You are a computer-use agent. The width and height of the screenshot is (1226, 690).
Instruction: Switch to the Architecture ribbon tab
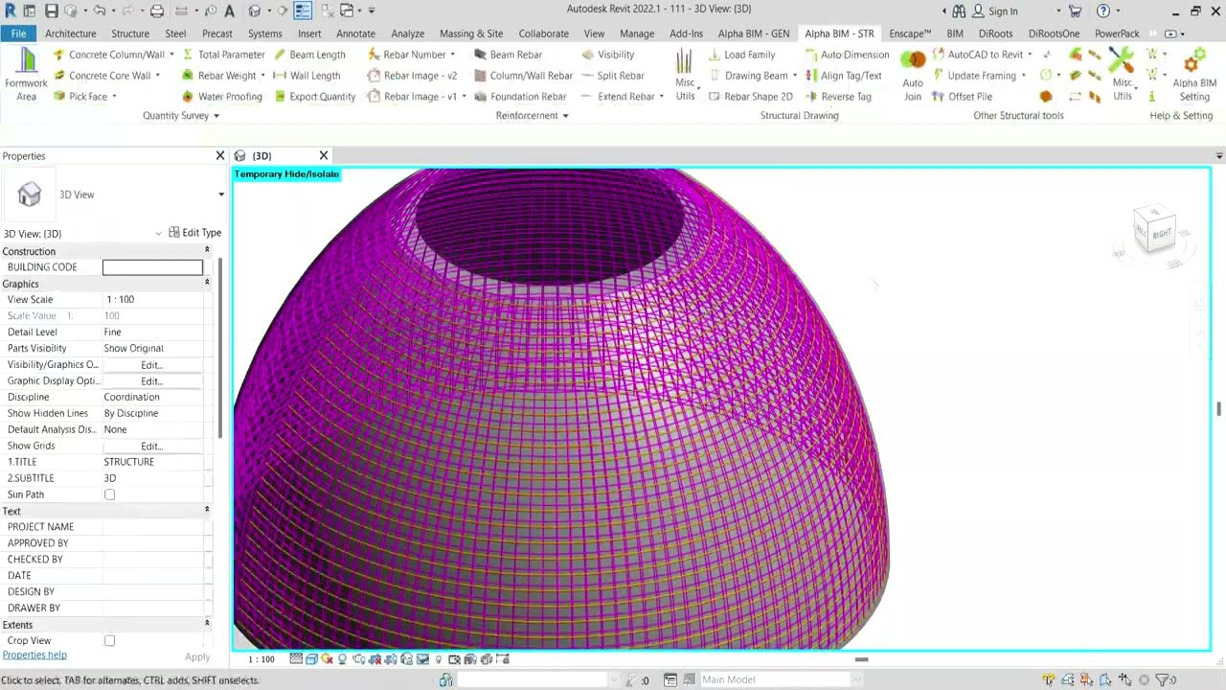point(70,34)
